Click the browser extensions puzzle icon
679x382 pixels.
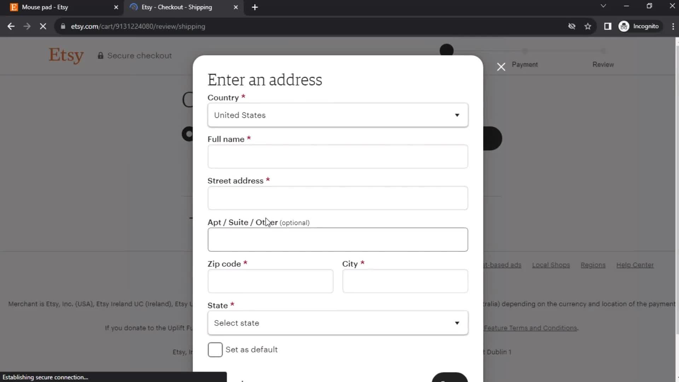608,26
